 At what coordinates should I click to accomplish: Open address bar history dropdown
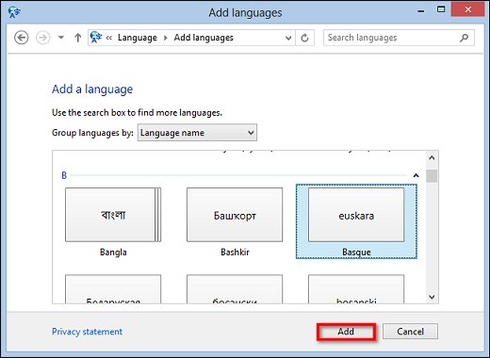point(288,38)
